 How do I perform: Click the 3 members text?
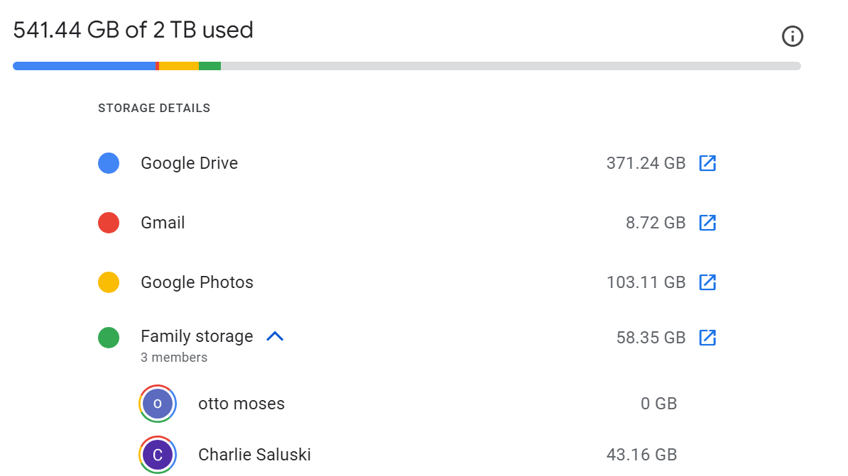point(174,358)
